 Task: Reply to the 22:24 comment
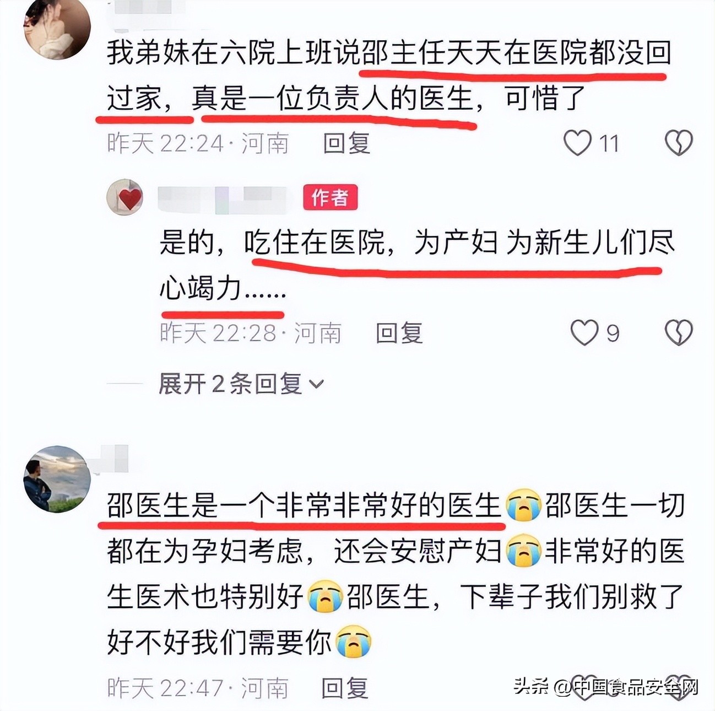point(346,143)
